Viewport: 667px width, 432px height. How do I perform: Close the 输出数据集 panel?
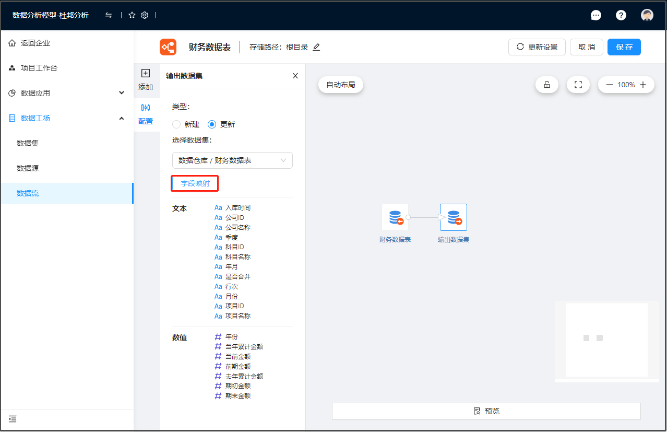(295, 76)
